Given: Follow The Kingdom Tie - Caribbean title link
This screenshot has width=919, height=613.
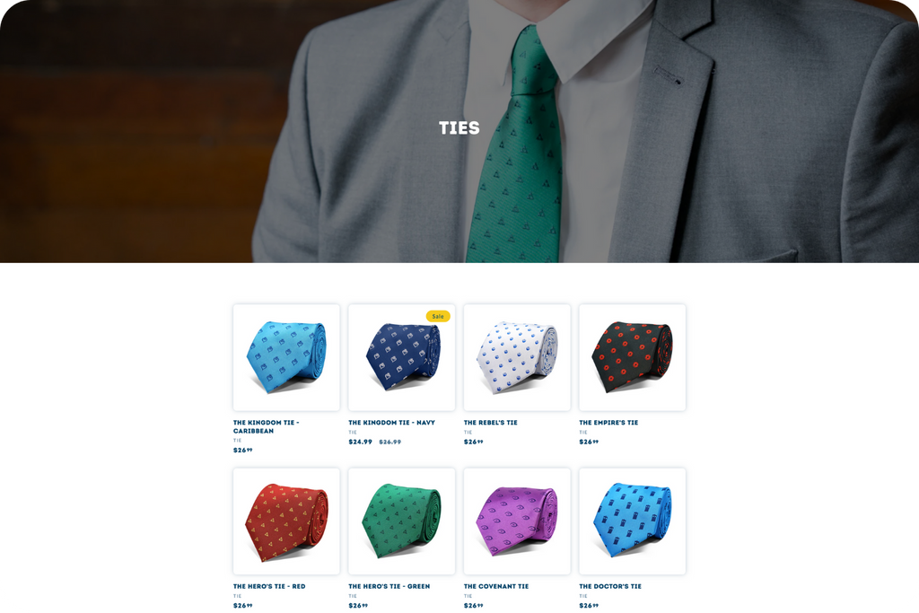Looking at the screenshot, I should [266, 426].
